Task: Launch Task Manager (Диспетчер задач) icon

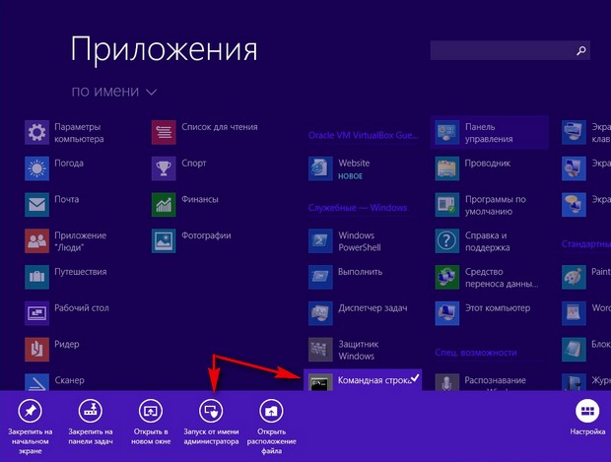Action: (320, 313)
